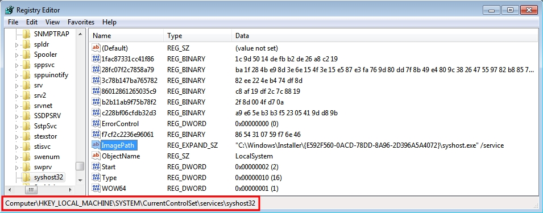The width and height of the screenshot is (543, 213).
Task: Select the syshost32 key in tree
Action: (x=48, y=177)
